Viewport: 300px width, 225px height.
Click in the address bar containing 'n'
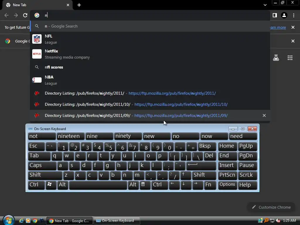[150, 15]
